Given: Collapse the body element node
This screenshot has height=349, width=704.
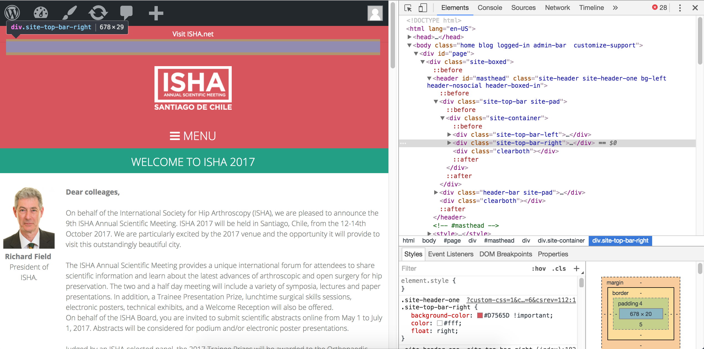Looking at the screenshot, I should tap(410, 45).
